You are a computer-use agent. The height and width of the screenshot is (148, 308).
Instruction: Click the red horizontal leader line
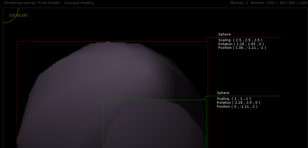point(243,37)
